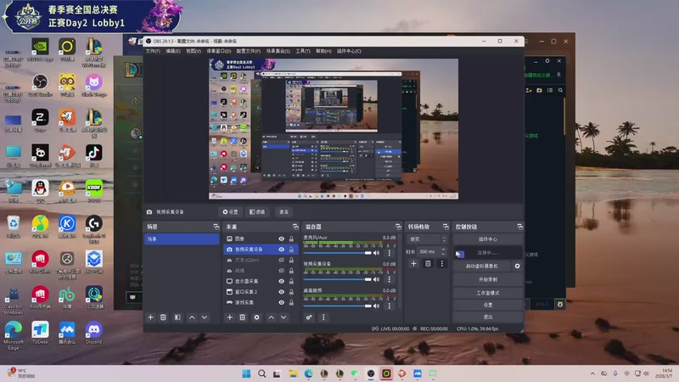
Task: Add a new source with the plus icon
Action: point(229,317)
